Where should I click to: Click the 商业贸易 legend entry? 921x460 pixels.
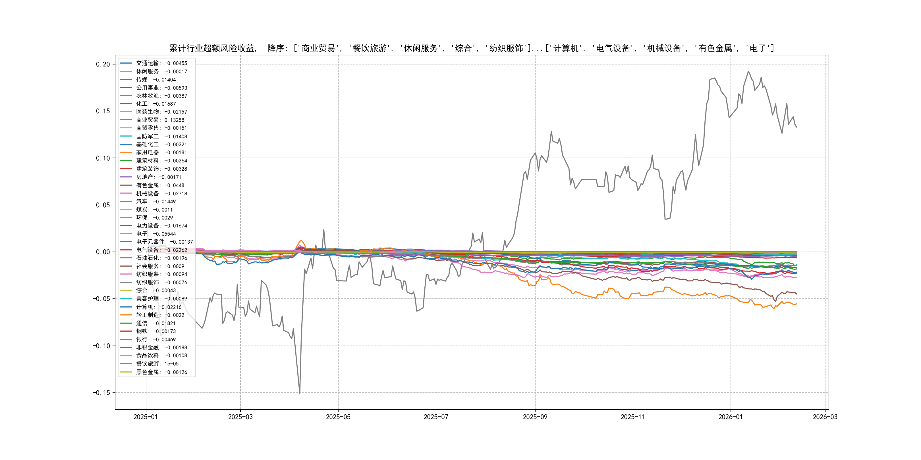pyautogui.click(x=160, y=120)
